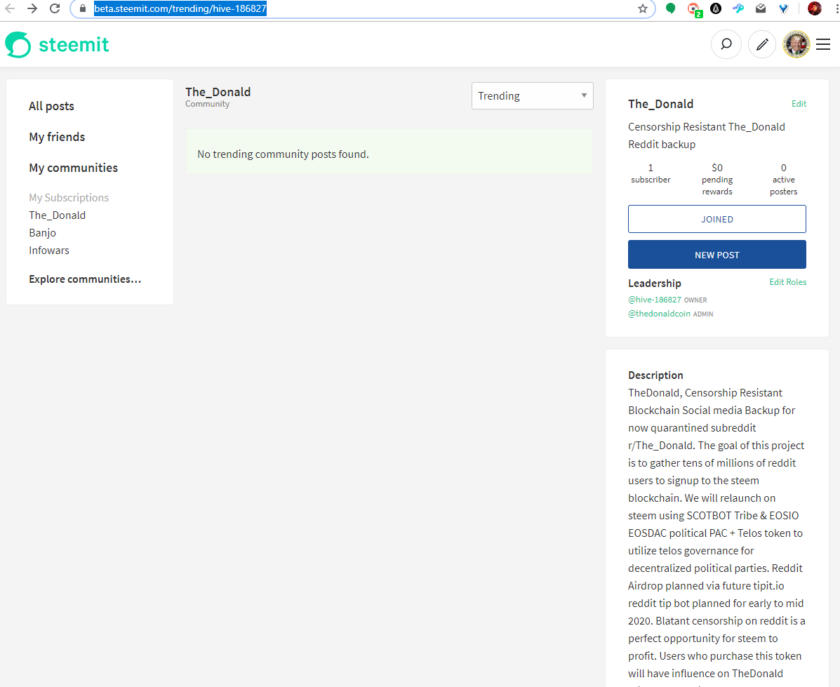Screen dimensions: 840x687
Task: Click the 'Community' label under the title
Action: click(x=207, y=104)
